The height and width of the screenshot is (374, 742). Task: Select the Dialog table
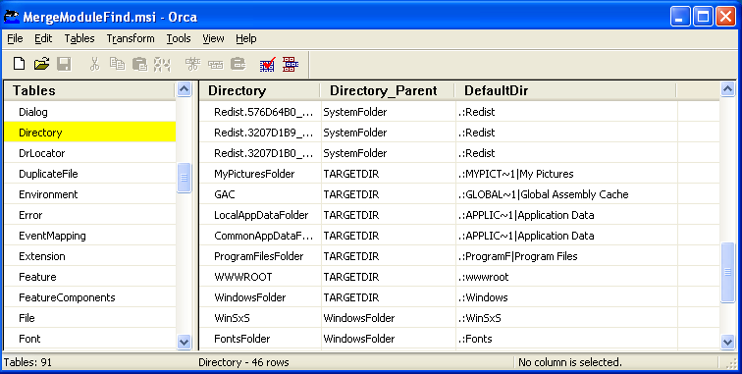tap(90, 112)
